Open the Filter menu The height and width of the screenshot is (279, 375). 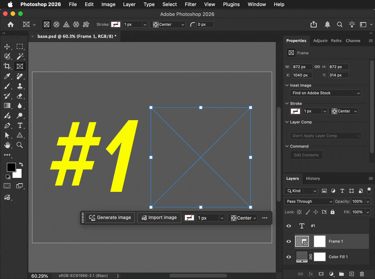[191, 4]
